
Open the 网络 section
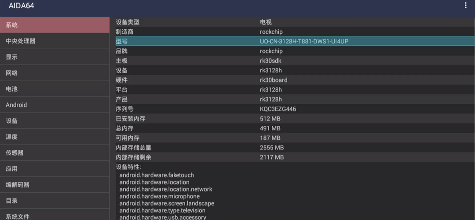(55, 73)
